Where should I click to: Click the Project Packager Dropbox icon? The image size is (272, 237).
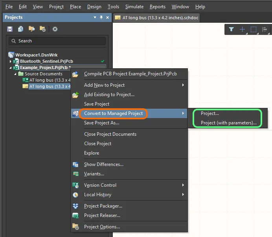[x=75, y=206]
